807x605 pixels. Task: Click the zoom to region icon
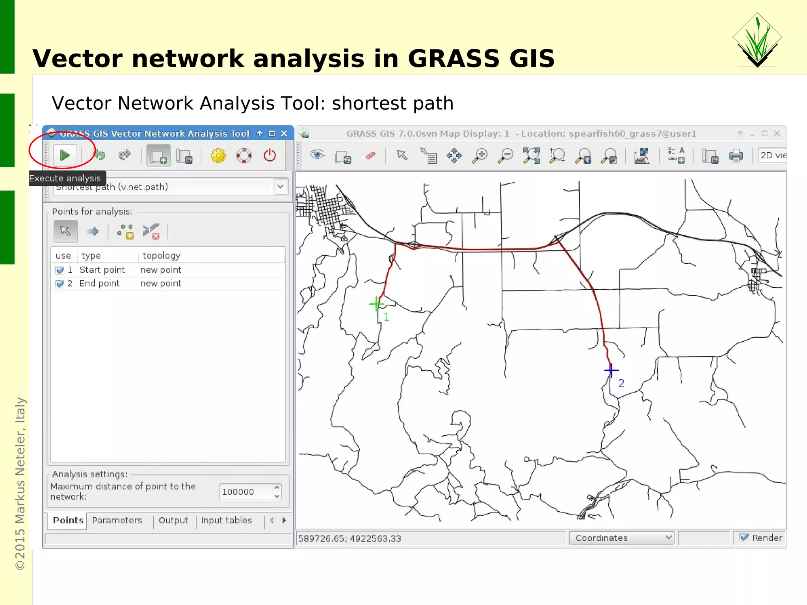[x=557, y=155]
